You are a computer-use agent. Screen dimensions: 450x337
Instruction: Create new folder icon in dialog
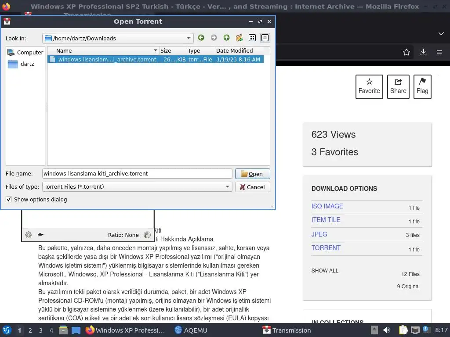(239, 38)
